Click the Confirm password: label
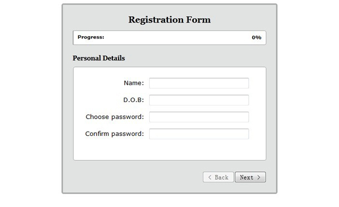 coord(115,134)
